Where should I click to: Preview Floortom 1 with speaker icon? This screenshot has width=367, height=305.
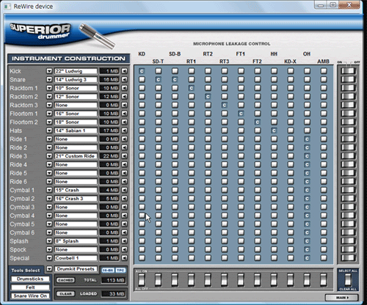(125, 114)
